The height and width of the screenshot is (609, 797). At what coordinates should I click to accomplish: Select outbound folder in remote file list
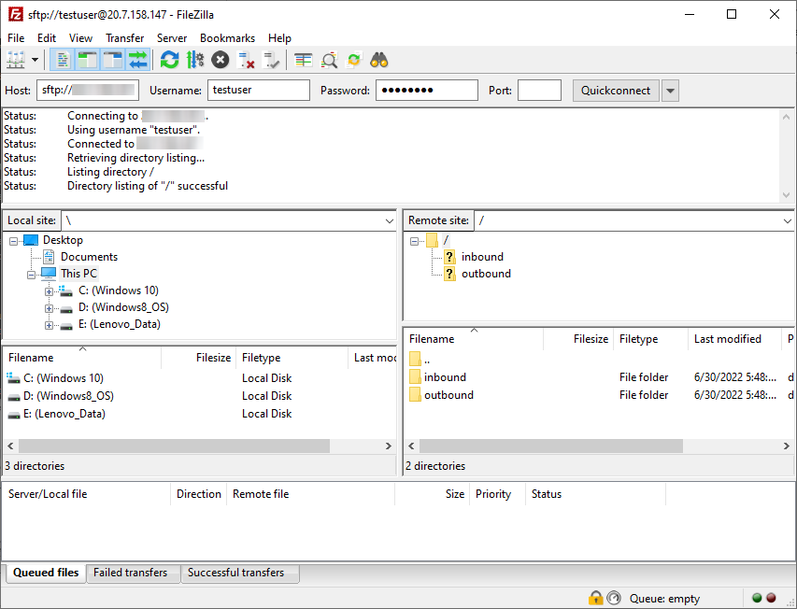point(599,395)
